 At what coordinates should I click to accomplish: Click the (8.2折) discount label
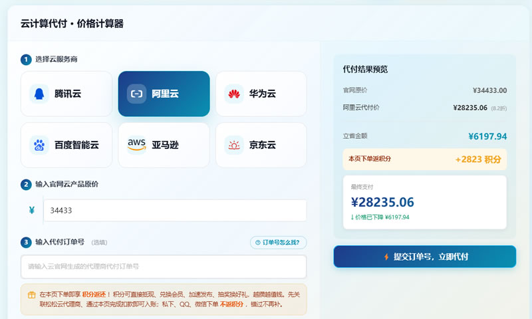pos(499,108)
